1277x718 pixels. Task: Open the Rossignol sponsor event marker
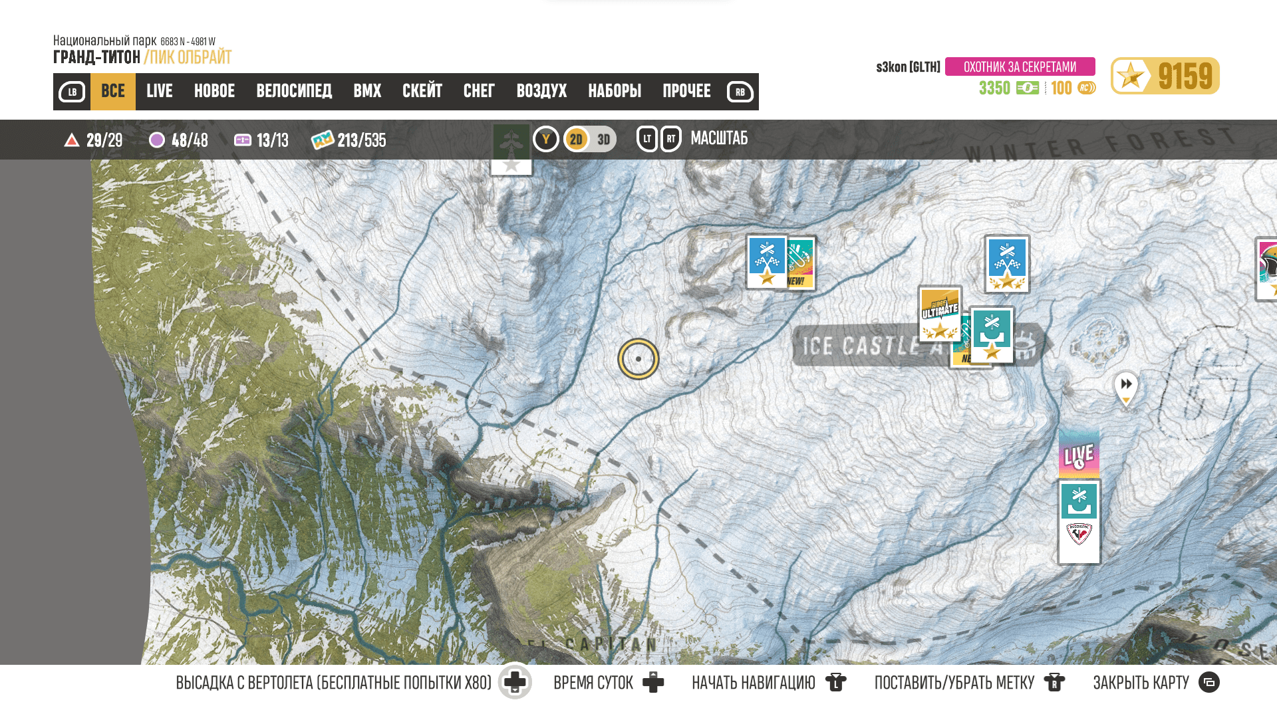point(1079,522)
